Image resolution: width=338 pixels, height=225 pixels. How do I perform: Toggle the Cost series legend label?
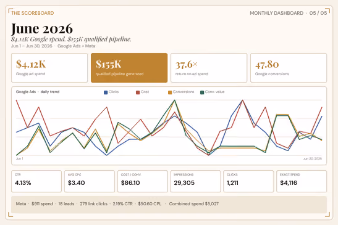[145, 92]
